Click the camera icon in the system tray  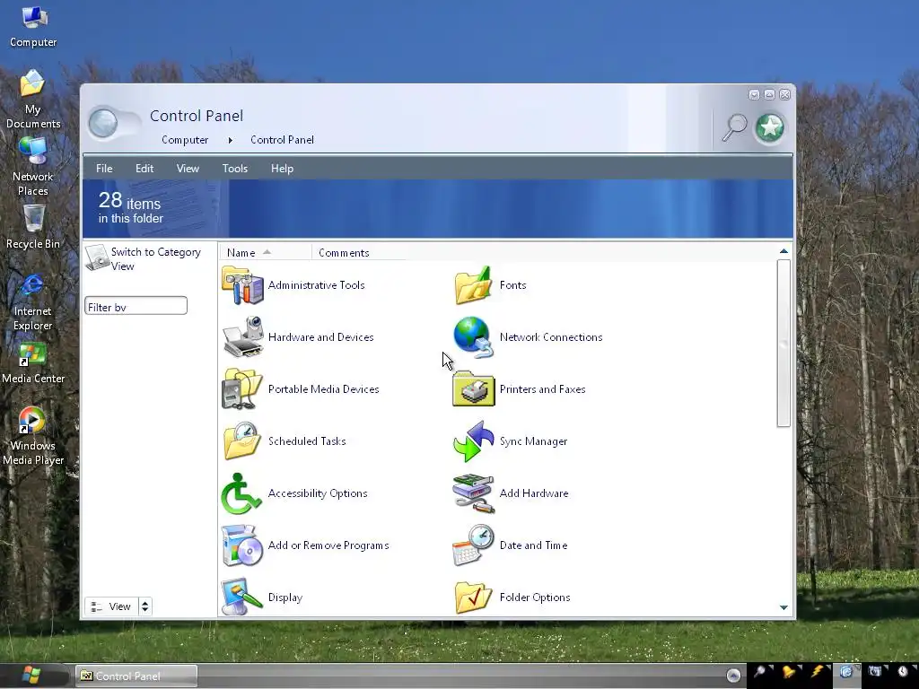[874, 671]
